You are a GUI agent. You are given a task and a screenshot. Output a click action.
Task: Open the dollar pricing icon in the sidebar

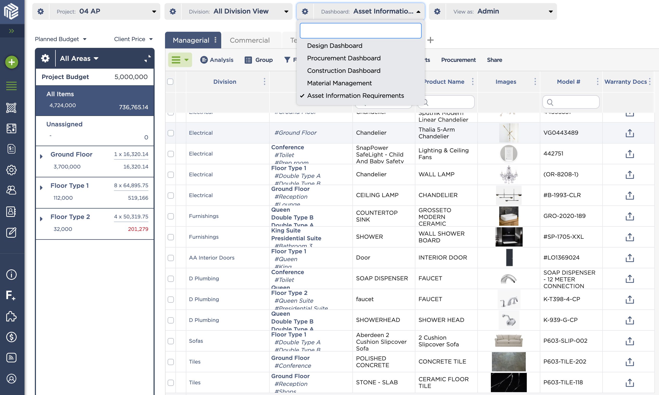tap(11, 337)
